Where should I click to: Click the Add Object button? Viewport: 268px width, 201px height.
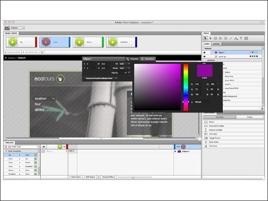pos(89,177)
